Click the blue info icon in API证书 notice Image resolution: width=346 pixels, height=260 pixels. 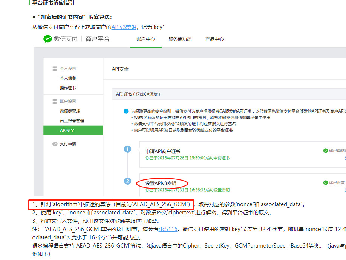click(x=126, y=111)
